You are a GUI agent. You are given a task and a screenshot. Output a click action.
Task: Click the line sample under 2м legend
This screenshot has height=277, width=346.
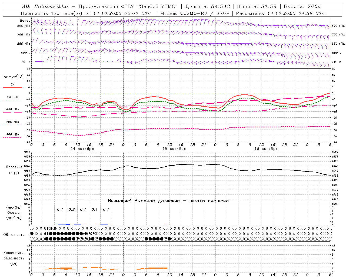[x=12, y=88]
